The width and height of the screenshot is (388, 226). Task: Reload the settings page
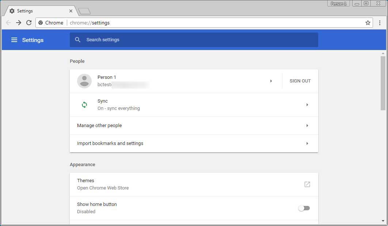click(x=29, y=23)
